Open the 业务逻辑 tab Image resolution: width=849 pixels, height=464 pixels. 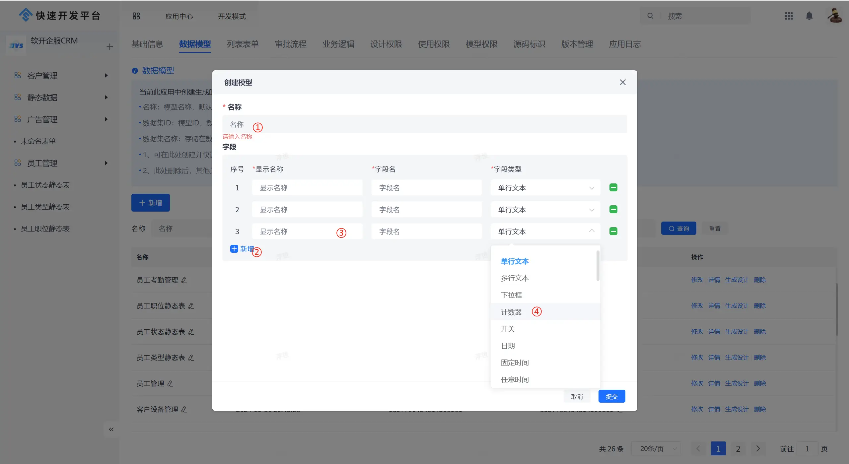[338, 44]
